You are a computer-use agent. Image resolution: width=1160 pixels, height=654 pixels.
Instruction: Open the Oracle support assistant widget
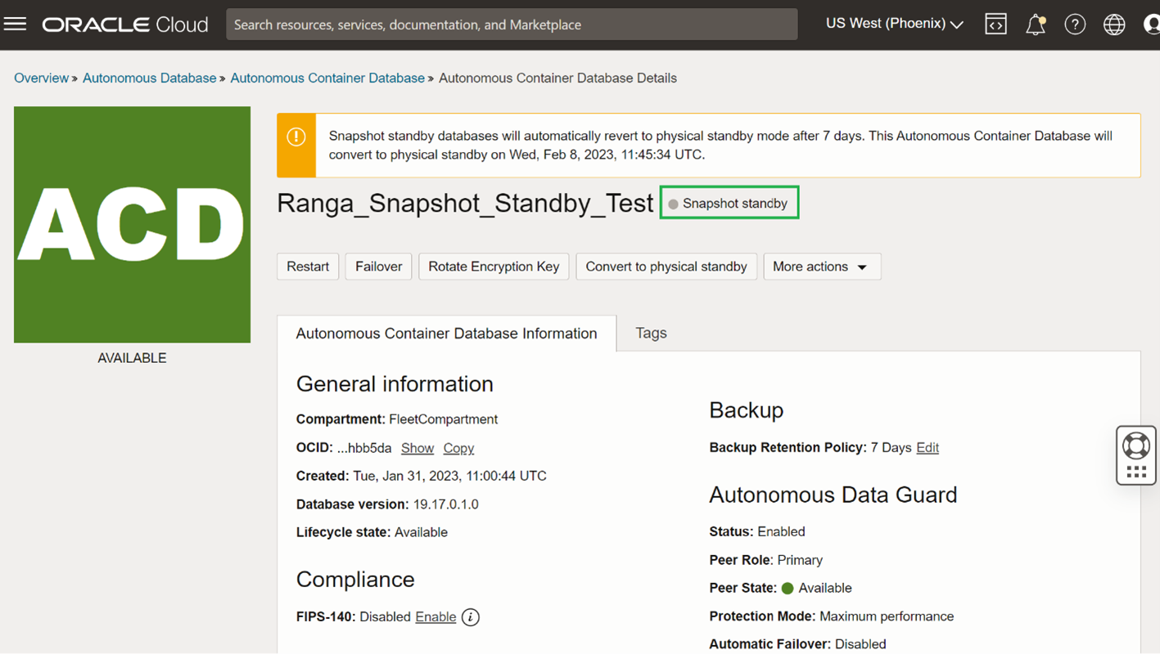[1135, 455]
